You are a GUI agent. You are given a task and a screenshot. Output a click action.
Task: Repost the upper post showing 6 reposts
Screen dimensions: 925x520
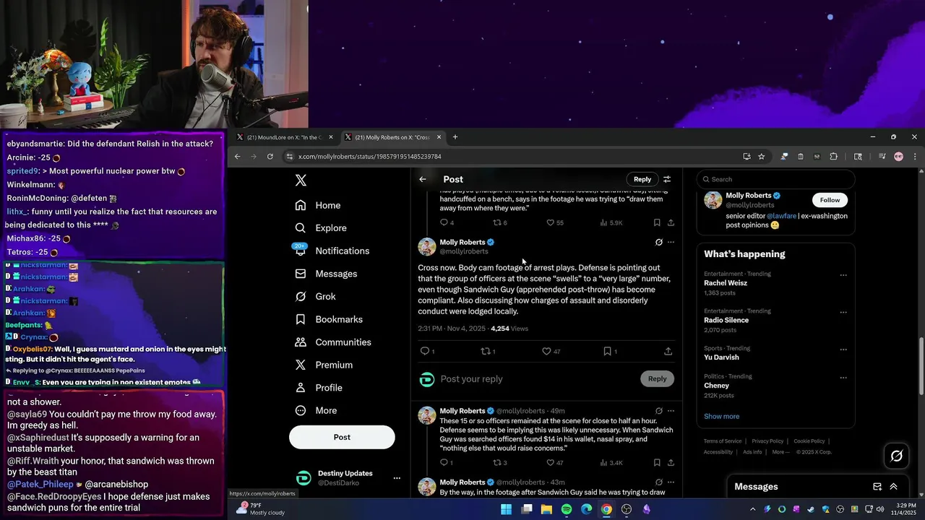(x=497, y=222)
